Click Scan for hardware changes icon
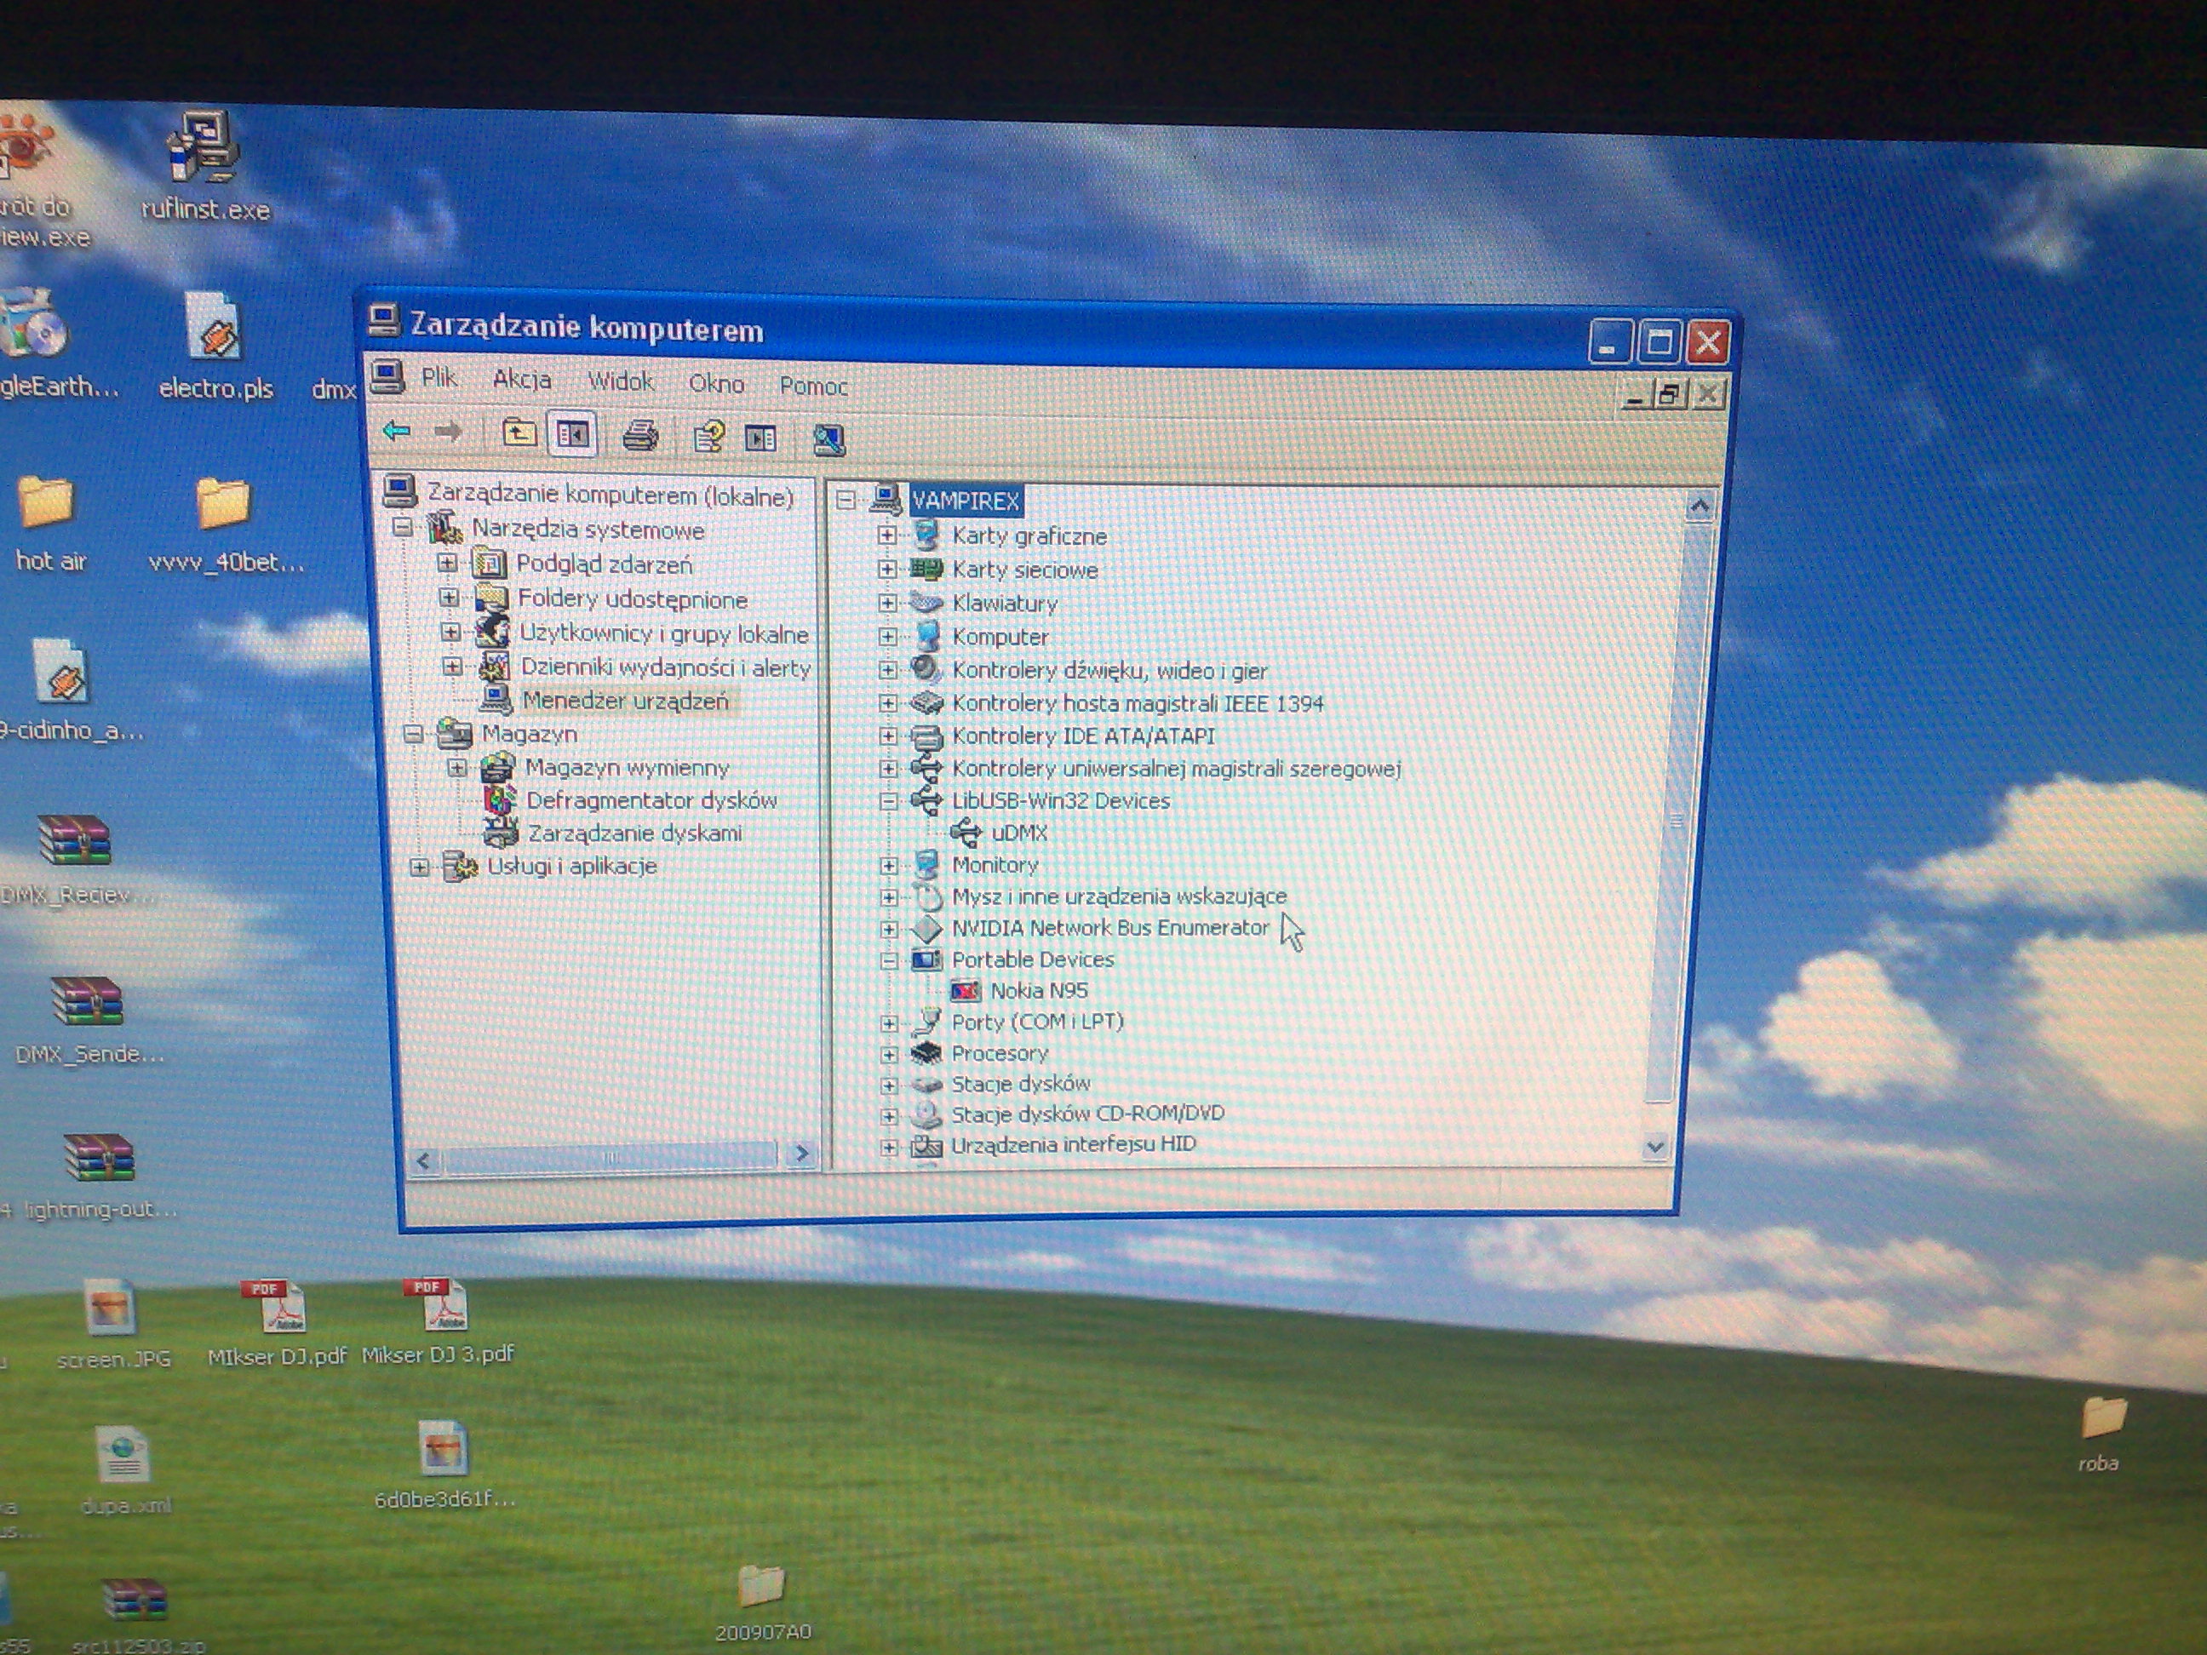This screenshot has height=1655, width=2207. click(x=828, y=440)
